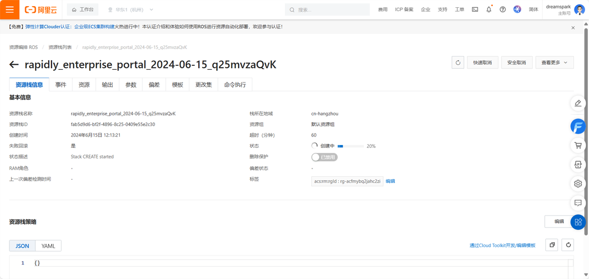Open the blue F assistant icon

click(x=578, y=126)
